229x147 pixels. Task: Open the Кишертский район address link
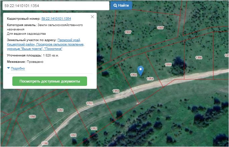coord(21,44)
